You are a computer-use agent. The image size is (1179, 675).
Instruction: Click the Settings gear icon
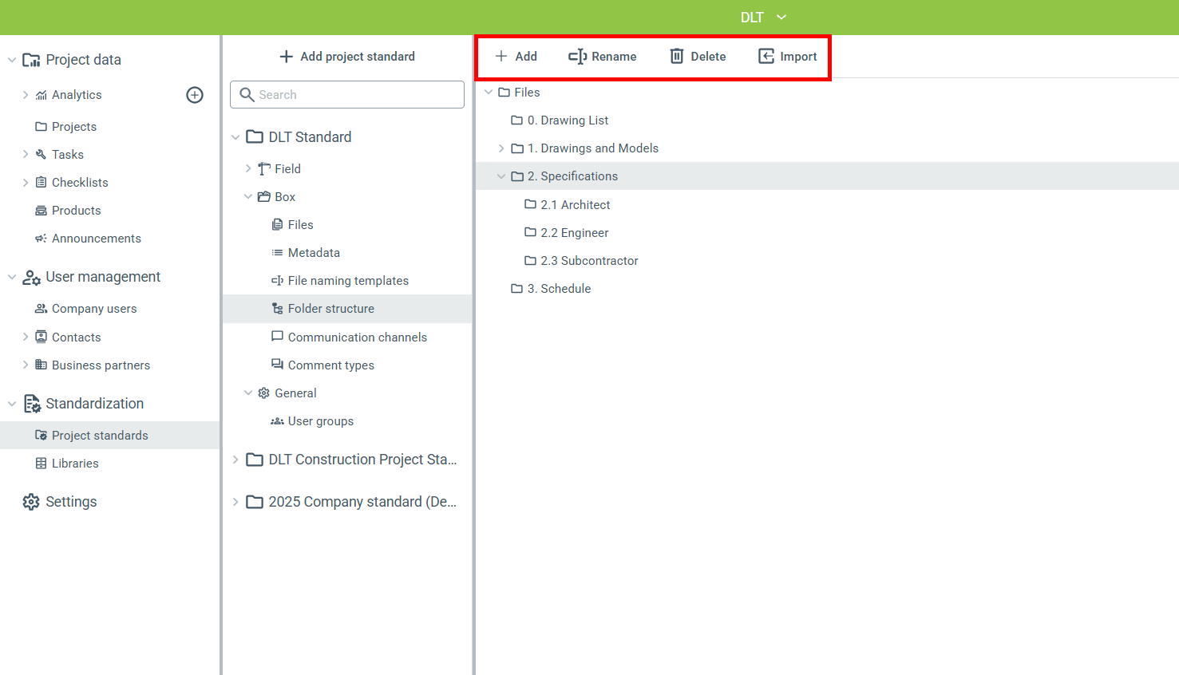pos(31,502)
